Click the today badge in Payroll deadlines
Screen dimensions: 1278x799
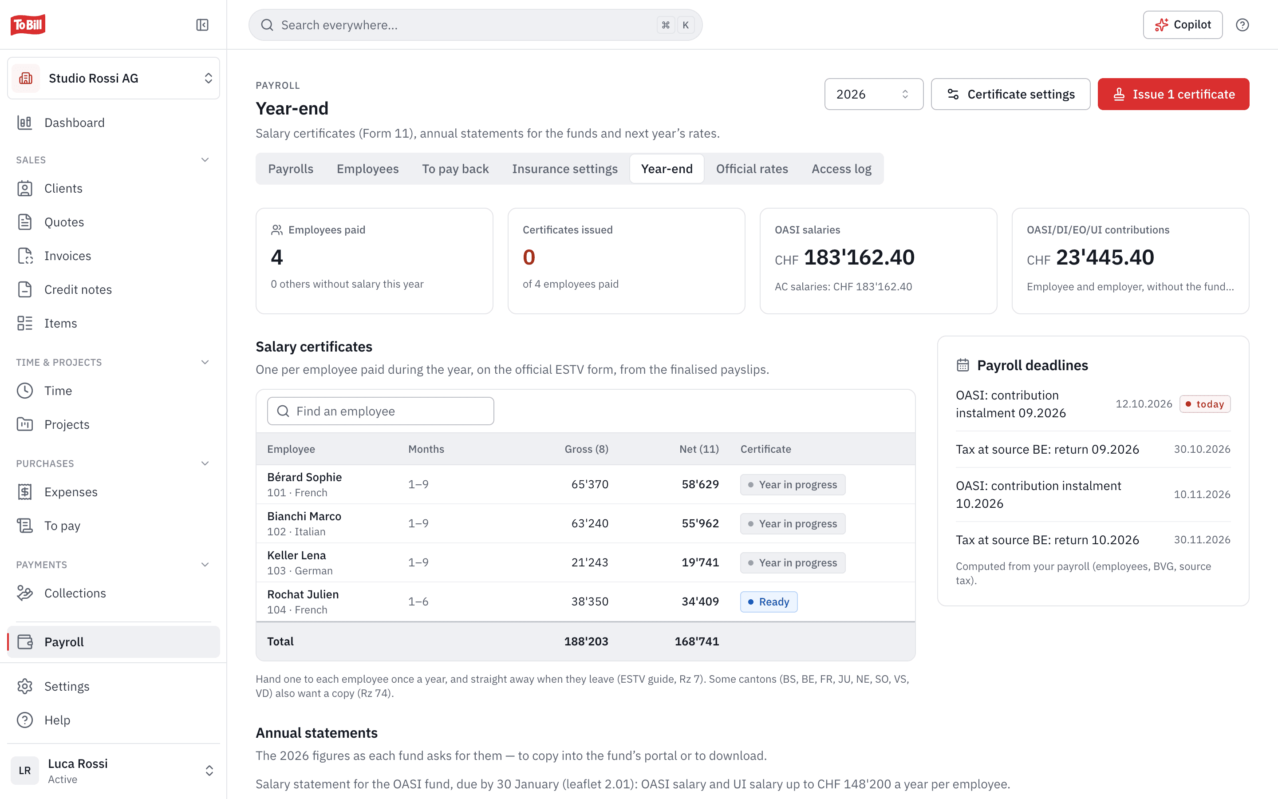[x=1205, y=404]
